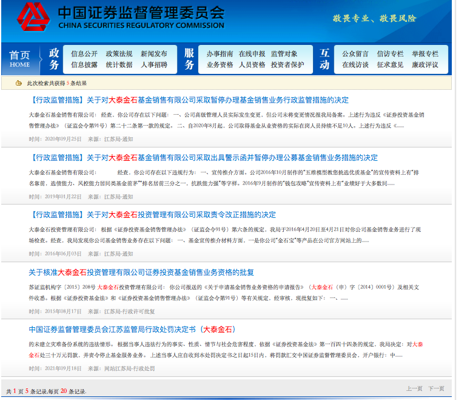The height and width of the screenshot is (400, 470).
Task: Select the 在线申报 navigation link
Action: 252,53
